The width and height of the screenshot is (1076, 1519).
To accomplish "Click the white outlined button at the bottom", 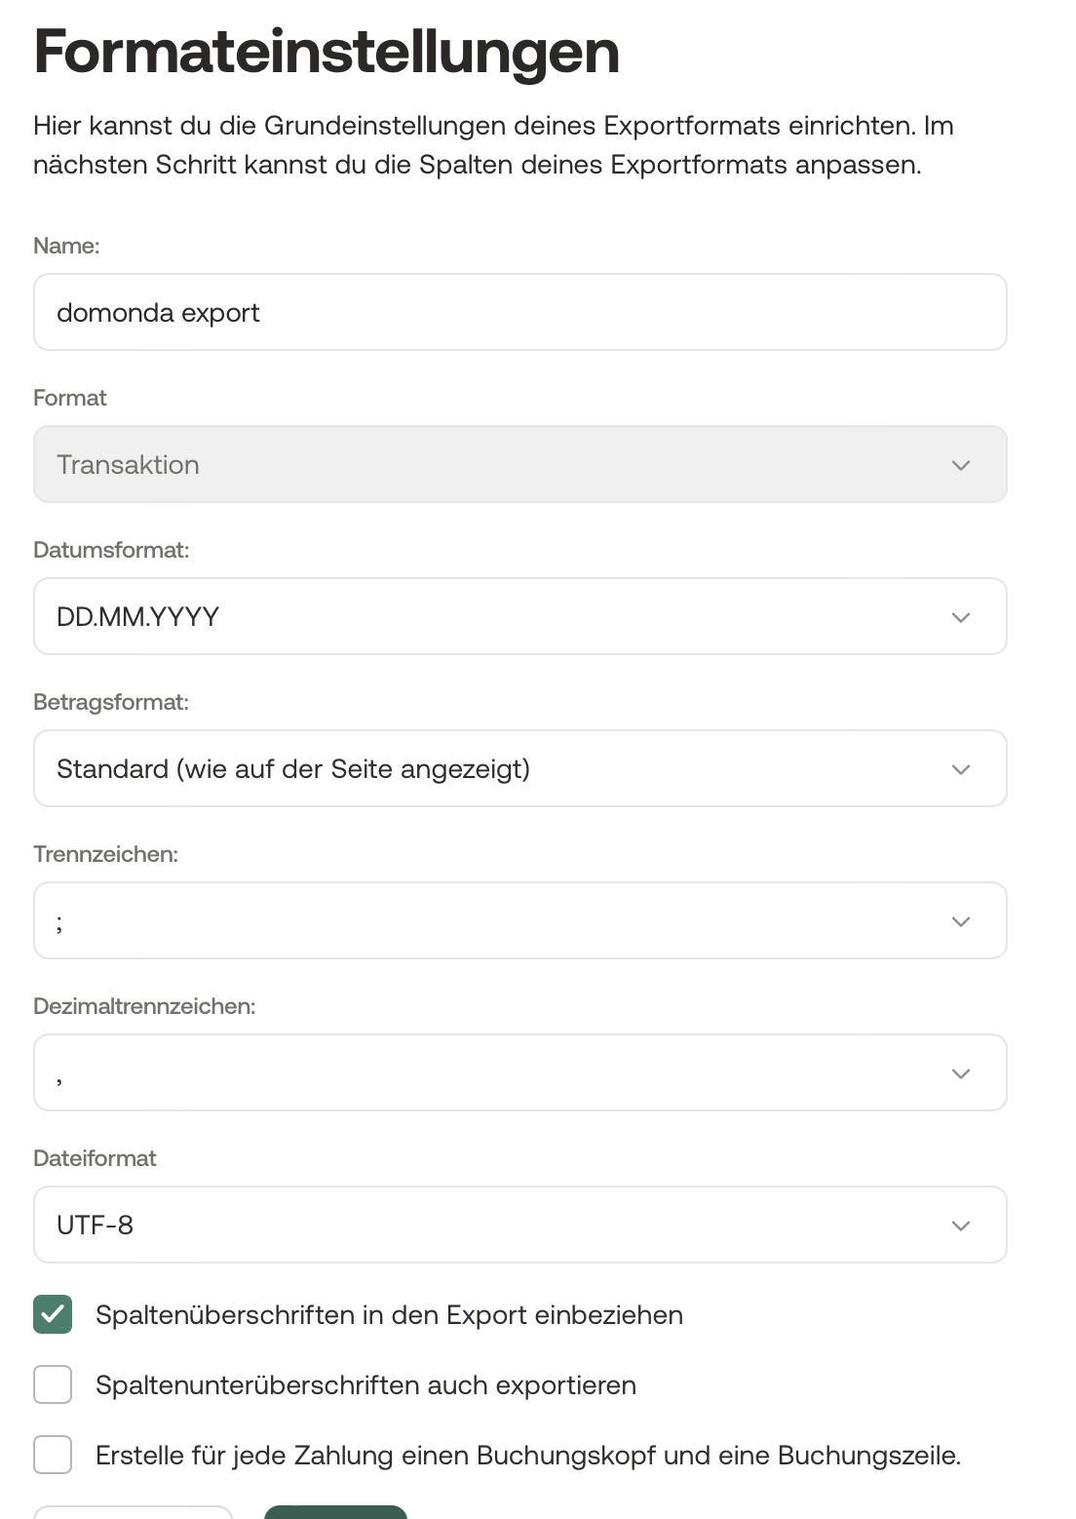I will [133, 1512].
